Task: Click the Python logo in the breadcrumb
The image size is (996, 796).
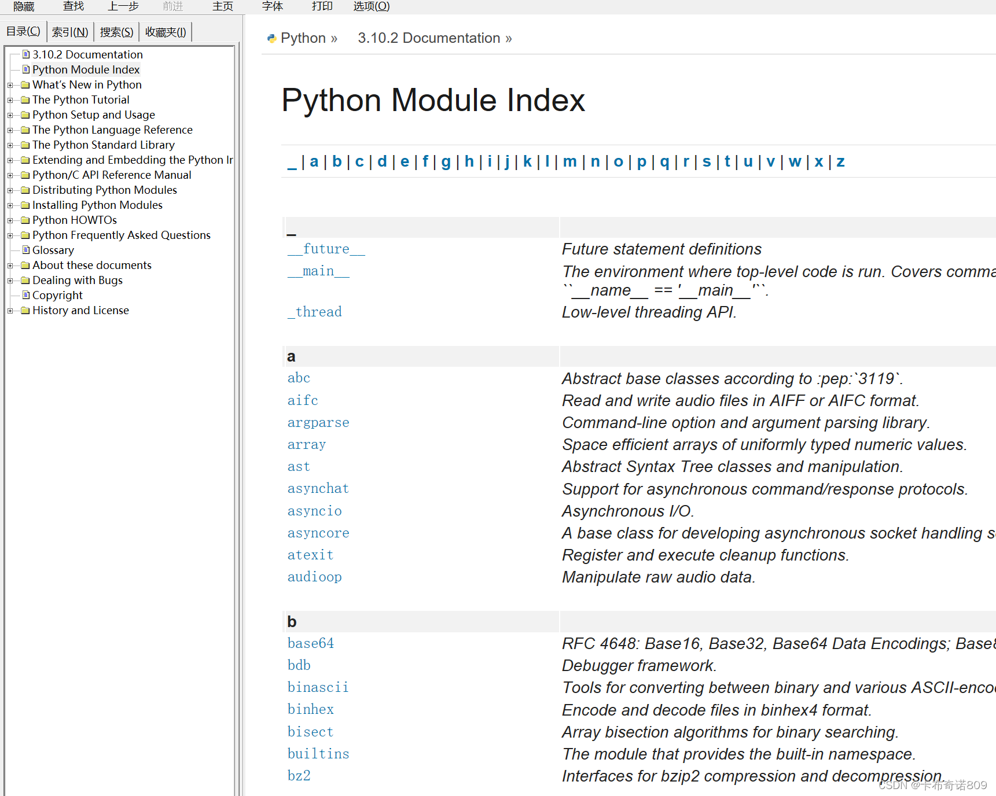Action: coord(271,38)
